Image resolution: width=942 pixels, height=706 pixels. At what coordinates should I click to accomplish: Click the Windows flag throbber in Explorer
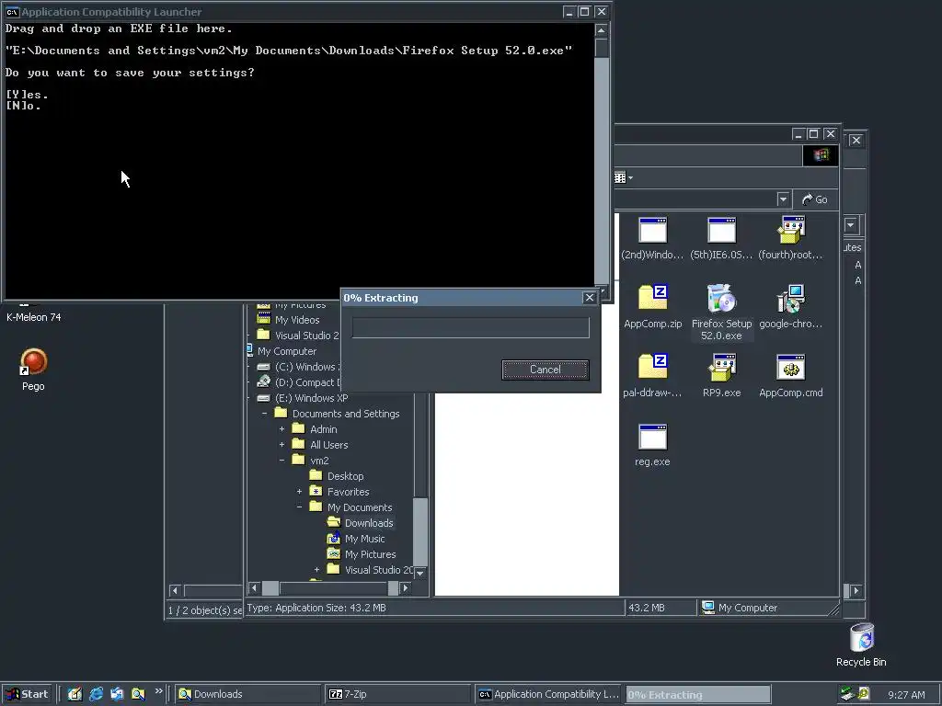(821, 155)
